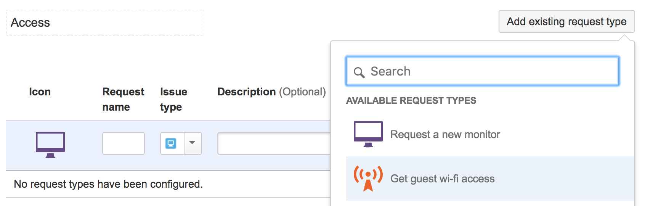
Task: Click the Description (Optional) column header
Action: click(271, 92)
